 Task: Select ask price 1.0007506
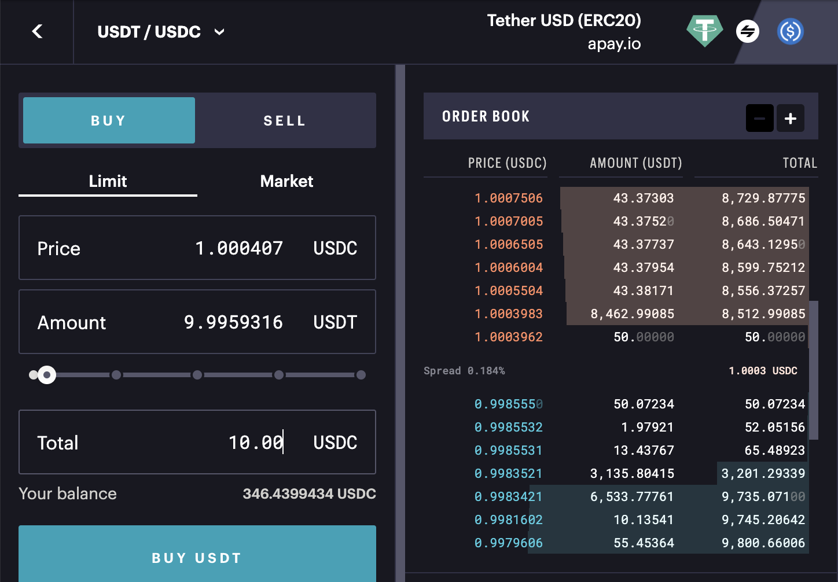[509, 198]
